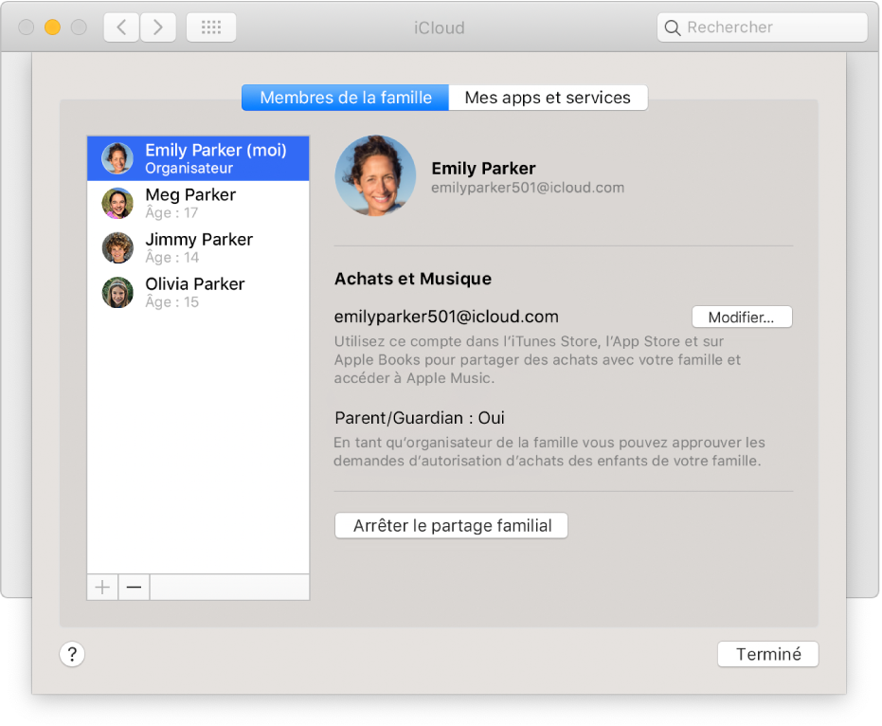The width and height of the screenshot is (882, 726).
Task: Select Jimmy Parker's avatar thumbnail
Action: (x=117, y=247)
